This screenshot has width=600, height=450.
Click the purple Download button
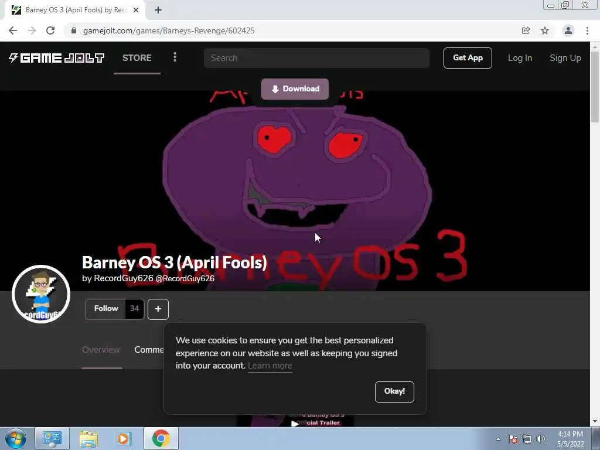(x=295, y=89)
